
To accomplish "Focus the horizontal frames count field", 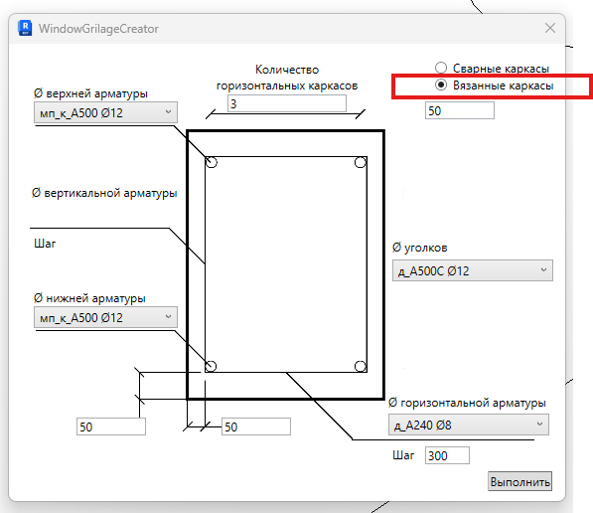I will coord(287,103).
